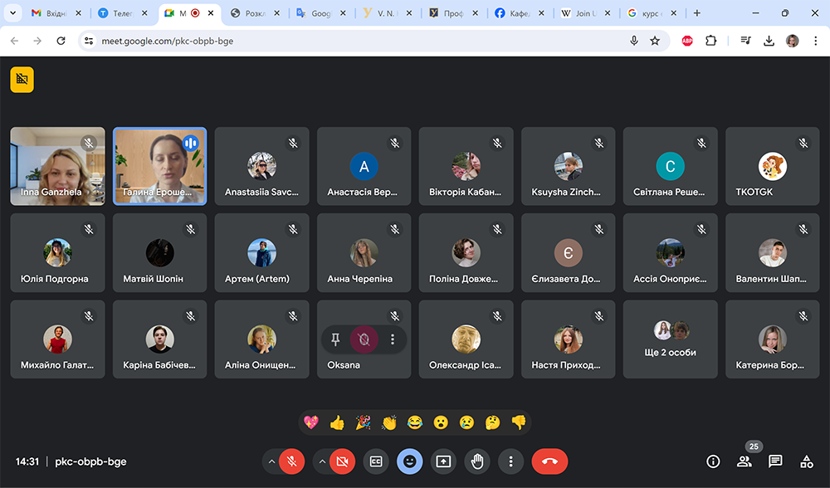Open the tile showing two more participants
The width and height of the screenshot is (830, 488).
coord(670,339)
